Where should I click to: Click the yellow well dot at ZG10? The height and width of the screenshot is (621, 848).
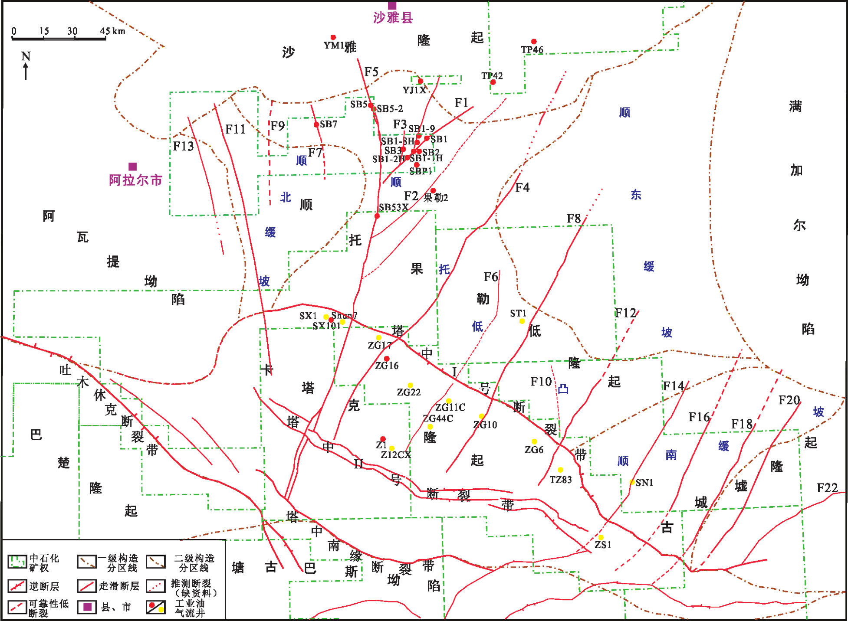tap(482, 417)
